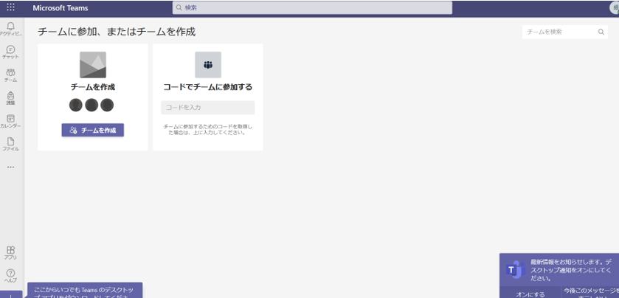Show more apps via the sidebar ellipsis
Screen dimensions: 619x298
tap(10, 167)
